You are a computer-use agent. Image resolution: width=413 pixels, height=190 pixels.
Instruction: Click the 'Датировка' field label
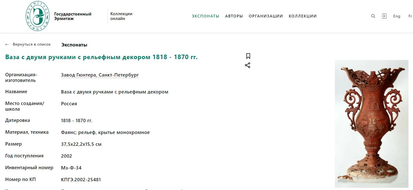click(x=17, y=120)
